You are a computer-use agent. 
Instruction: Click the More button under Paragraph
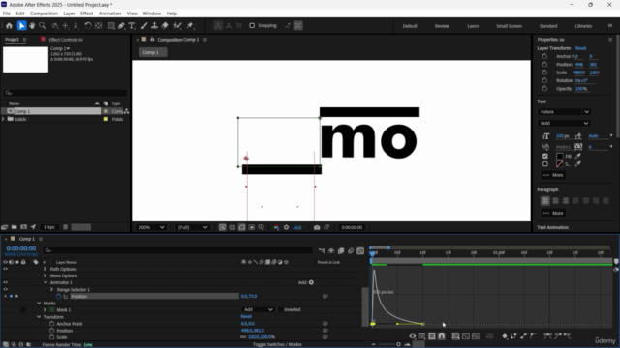553,213
